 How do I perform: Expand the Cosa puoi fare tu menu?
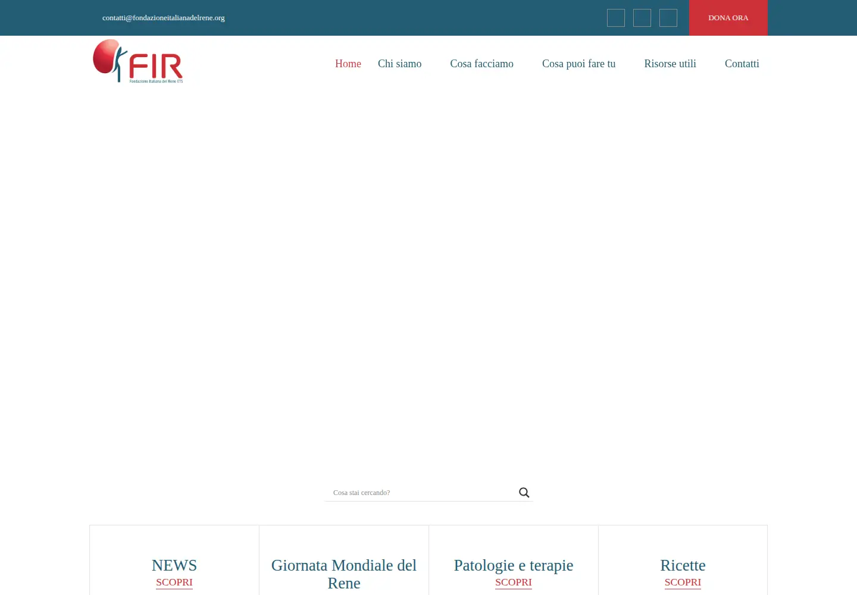point(579,64)
